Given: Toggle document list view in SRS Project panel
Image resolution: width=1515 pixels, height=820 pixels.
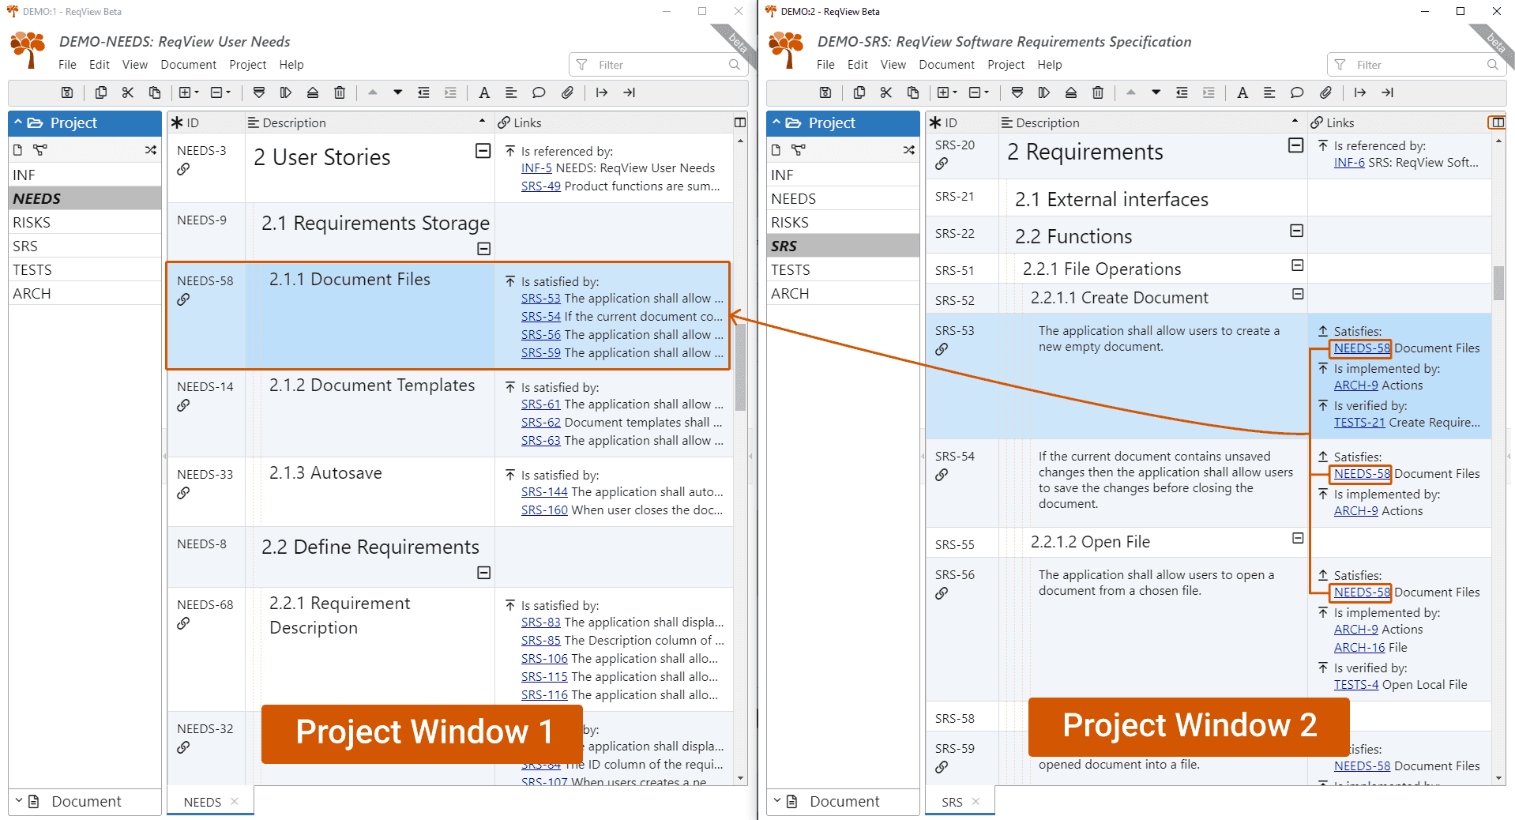Looking at the screenshot, I should [x=776, y=149].
